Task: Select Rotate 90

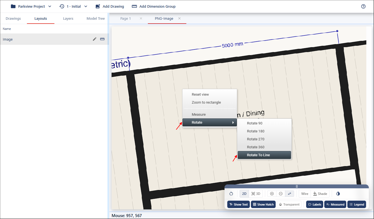Action: click(264, 123)
